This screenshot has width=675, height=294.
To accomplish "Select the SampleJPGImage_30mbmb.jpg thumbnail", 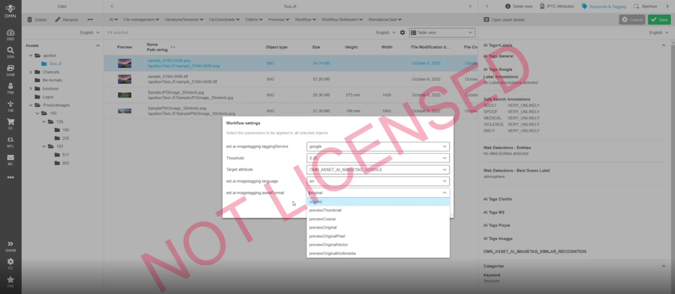I will click(124, 95).
